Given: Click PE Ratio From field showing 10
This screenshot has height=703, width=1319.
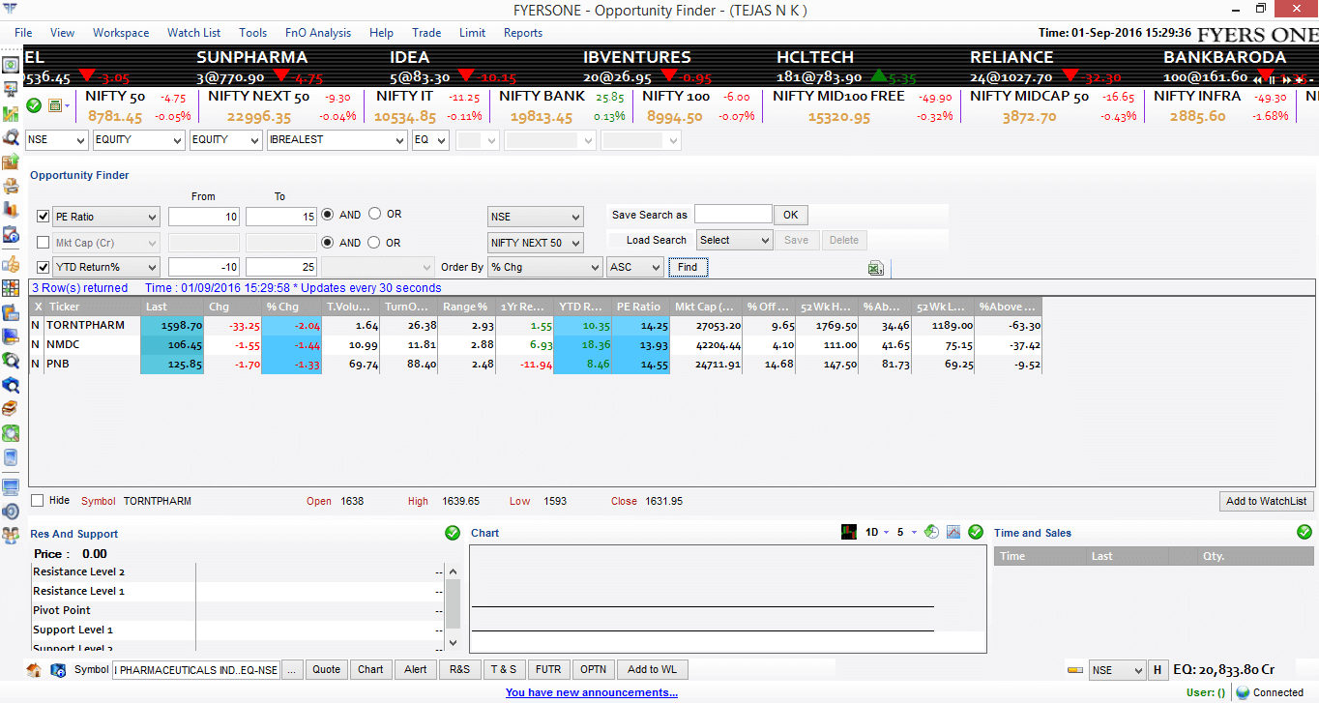Looking at the screenshot, I should (203, 217).
